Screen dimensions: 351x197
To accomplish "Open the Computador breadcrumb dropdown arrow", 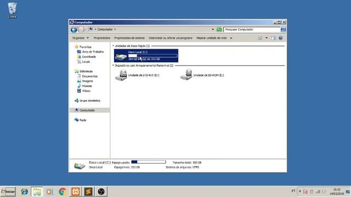I will coord(115,30).
